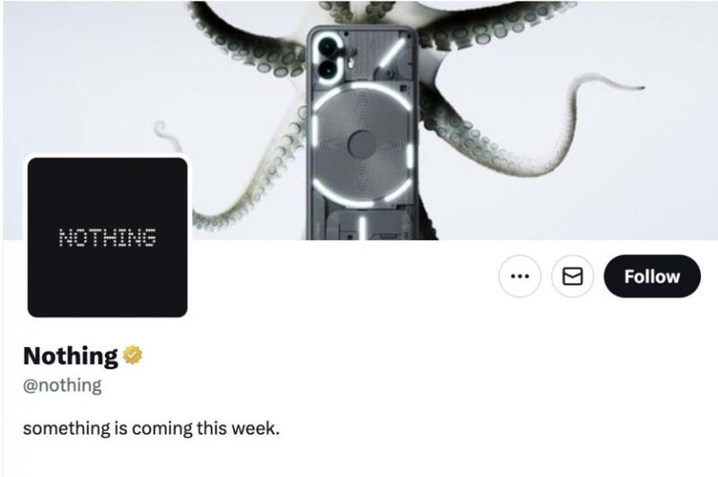Viewport: 718px width, 477px height.
Task: Follow the Nothing account
Action: click(652, 276)
